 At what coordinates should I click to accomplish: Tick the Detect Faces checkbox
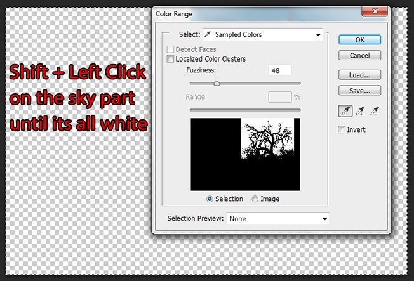point(170,49)
